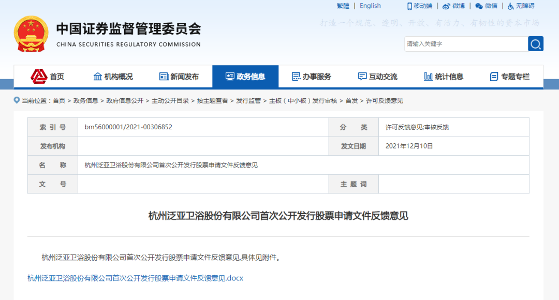
Task: Click the WeChat chat bubble icon
Action: [x=479, y=6]
